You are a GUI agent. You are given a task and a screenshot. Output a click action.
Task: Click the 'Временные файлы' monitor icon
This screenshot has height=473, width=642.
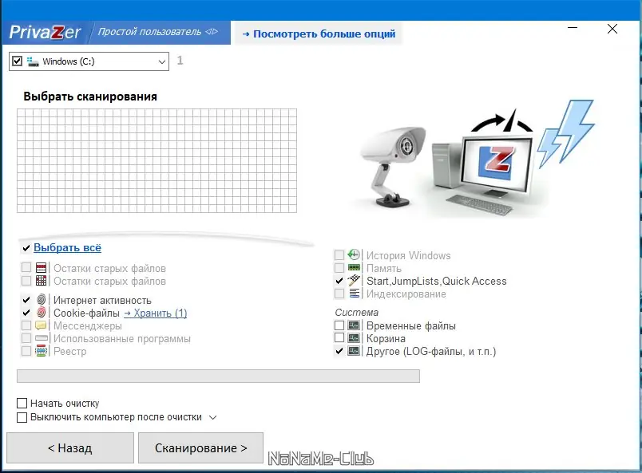[354, 325]
